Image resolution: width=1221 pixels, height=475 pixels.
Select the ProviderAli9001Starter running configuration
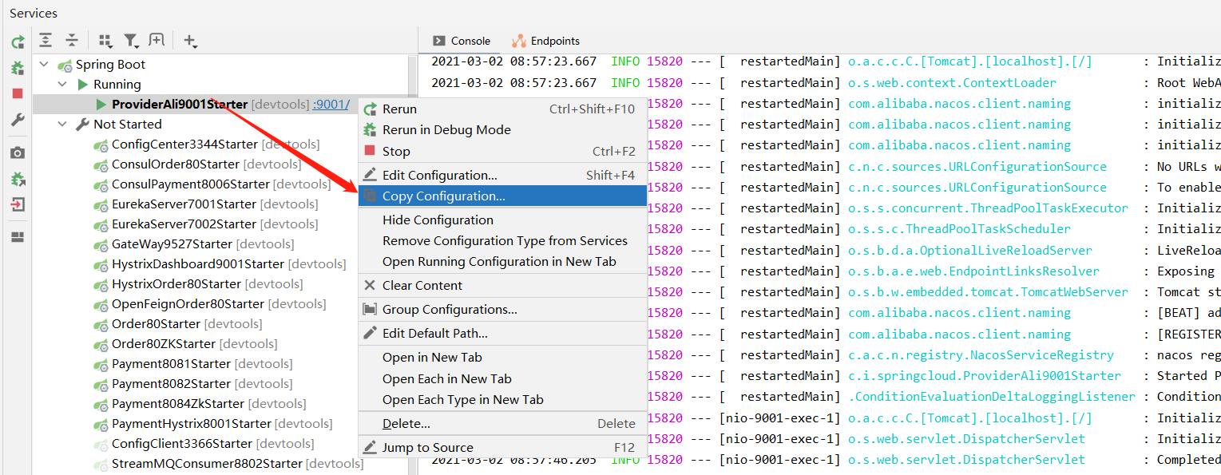180,105
